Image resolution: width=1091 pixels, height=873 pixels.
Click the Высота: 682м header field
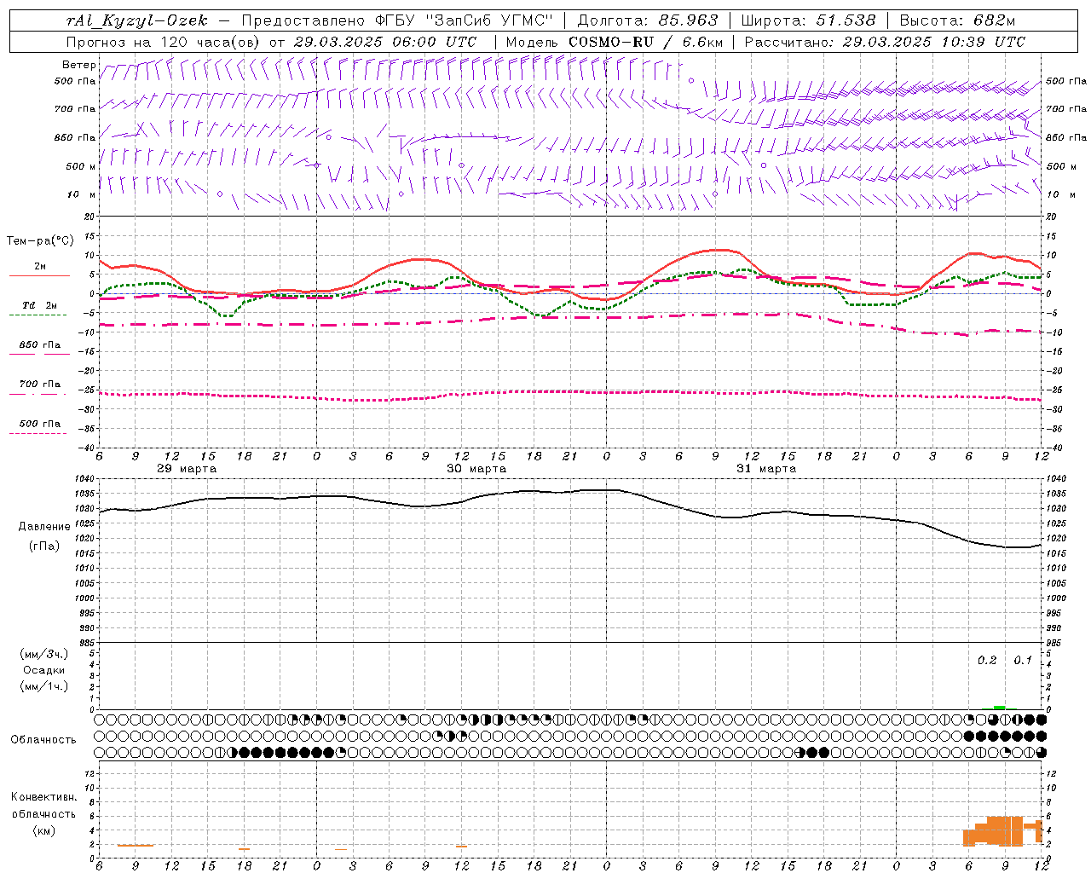click(957, 20)
